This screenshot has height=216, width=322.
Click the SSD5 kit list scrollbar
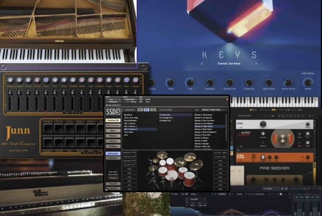tap(226, 127)
